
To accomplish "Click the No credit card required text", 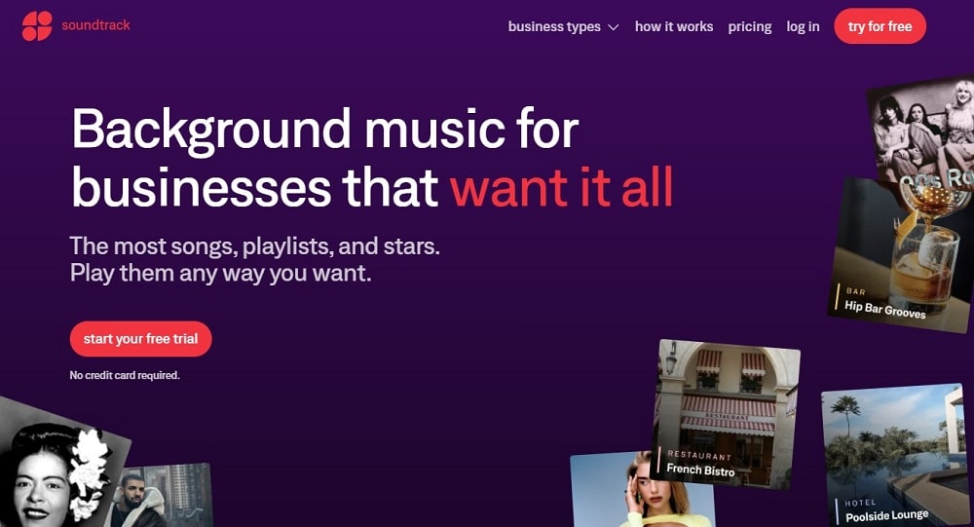I will pos(125,375).
